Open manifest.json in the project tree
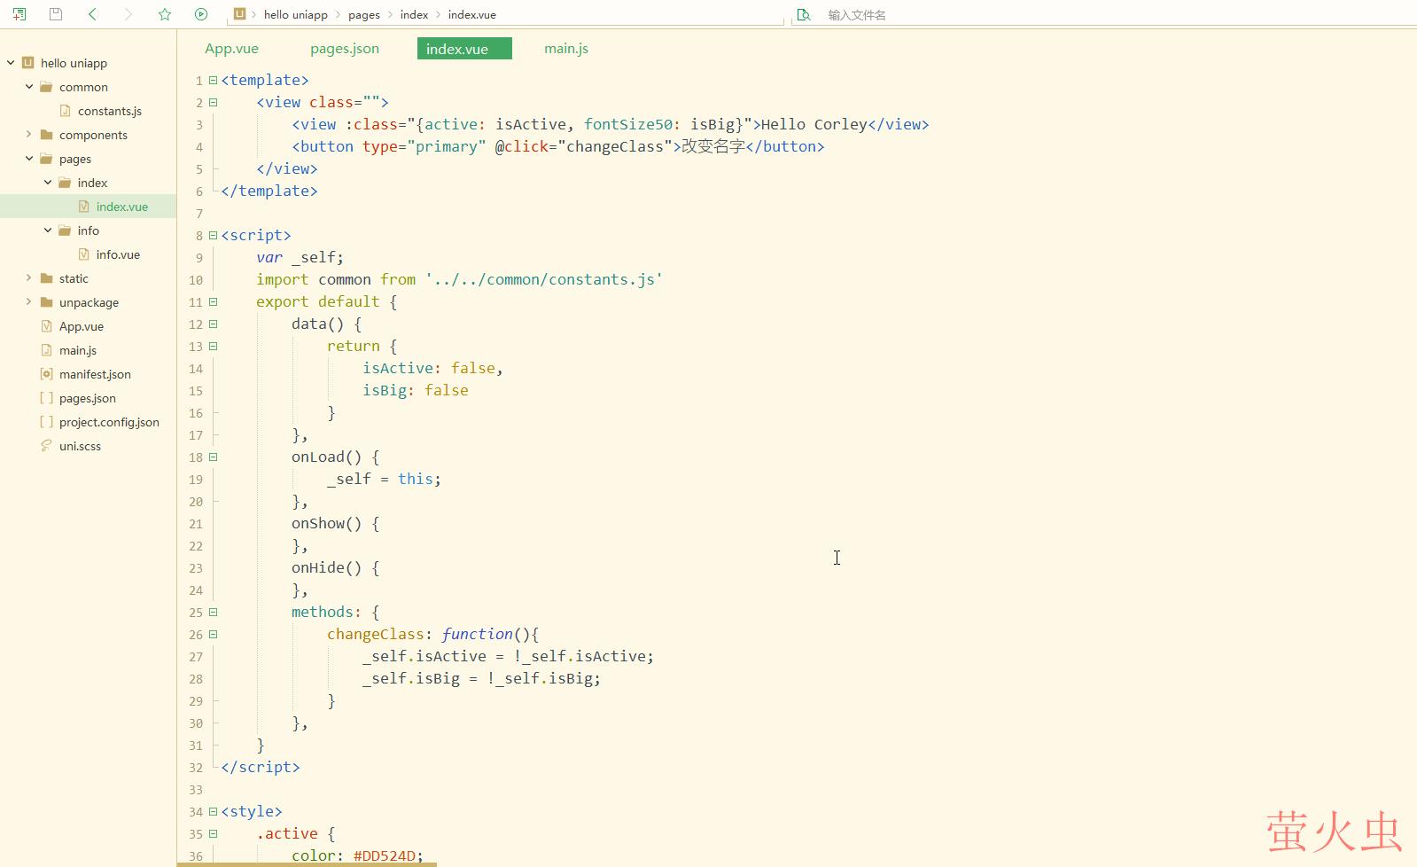This screenshot has height=867, width=1417. click(x=95, y=374)
